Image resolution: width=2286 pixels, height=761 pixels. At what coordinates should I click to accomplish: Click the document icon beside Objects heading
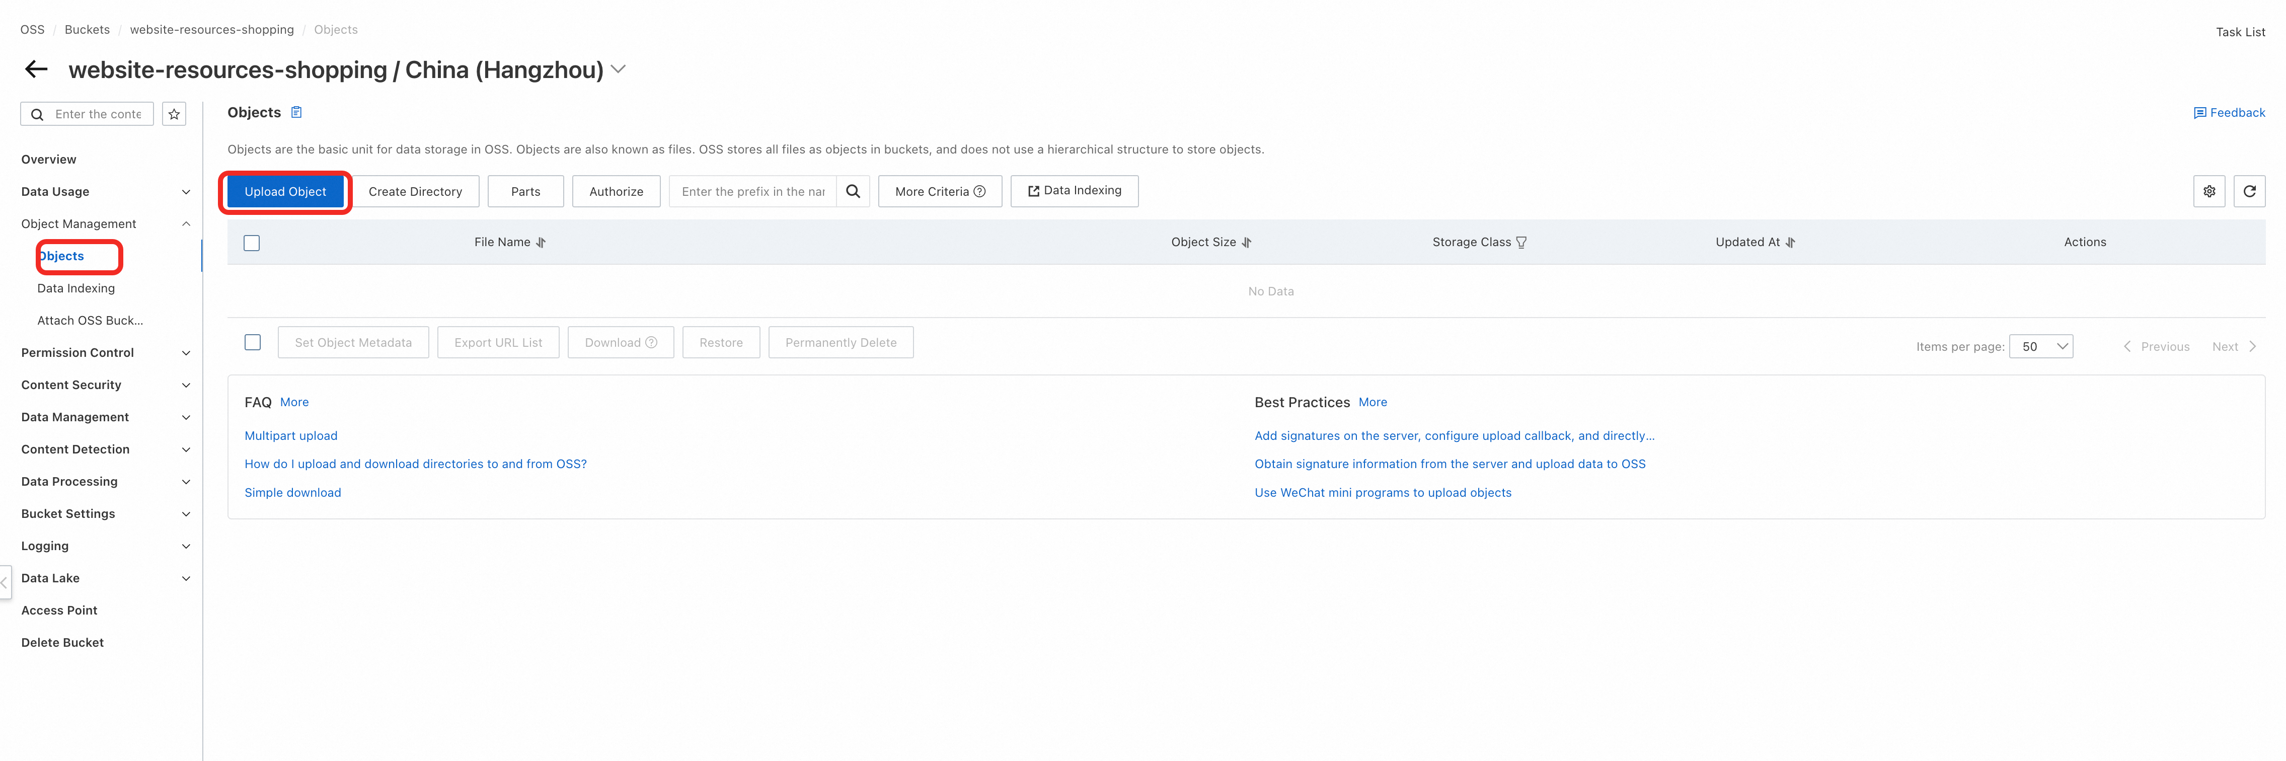(x=296, y=113)
